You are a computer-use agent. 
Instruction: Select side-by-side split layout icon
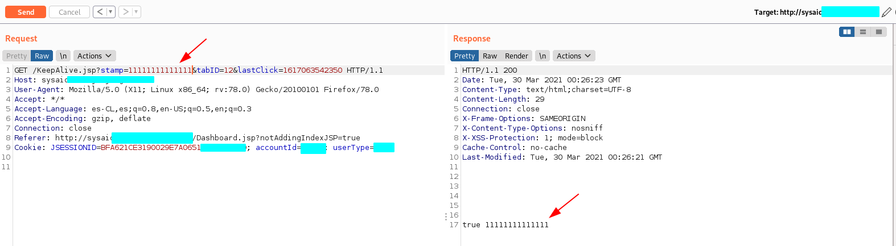click(847, 32)
